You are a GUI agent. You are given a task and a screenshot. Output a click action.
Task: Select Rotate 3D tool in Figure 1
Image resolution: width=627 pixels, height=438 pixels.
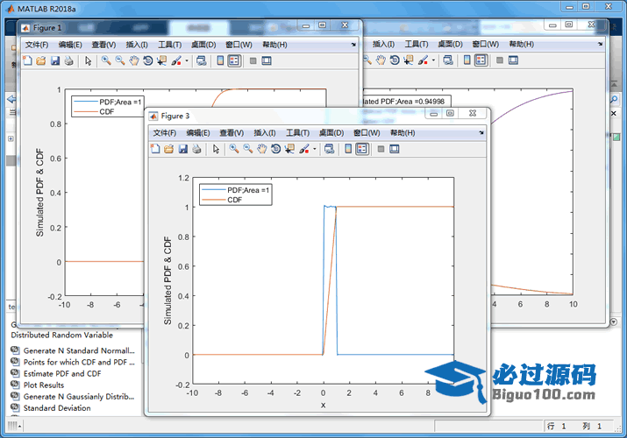point(147,60)
